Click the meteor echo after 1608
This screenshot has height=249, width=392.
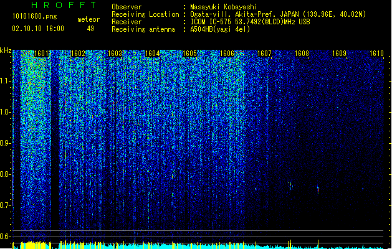[x=318, y=190]
